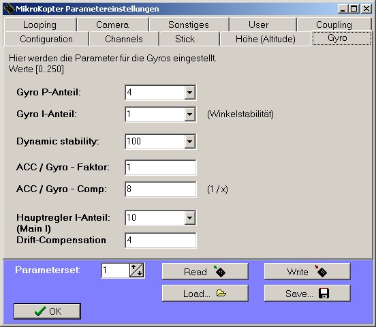Click the Drift-Compensation label
Image resolution: width=376 pixels, height=327 pixels.
pyautogui.click(x=61, y=240)
